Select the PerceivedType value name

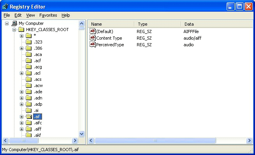(x=110, y=45)
